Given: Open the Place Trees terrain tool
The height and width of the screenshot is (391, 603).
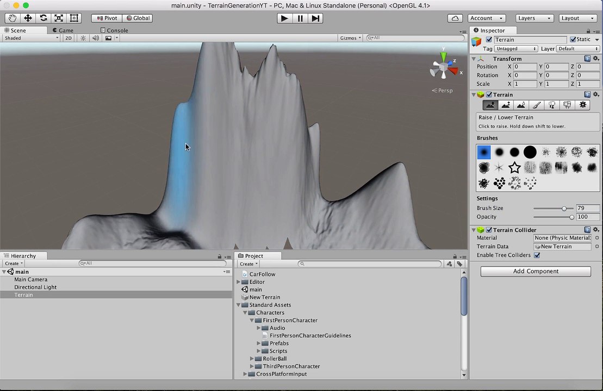Looking at the screenshot, I should [x=552, y=105].
